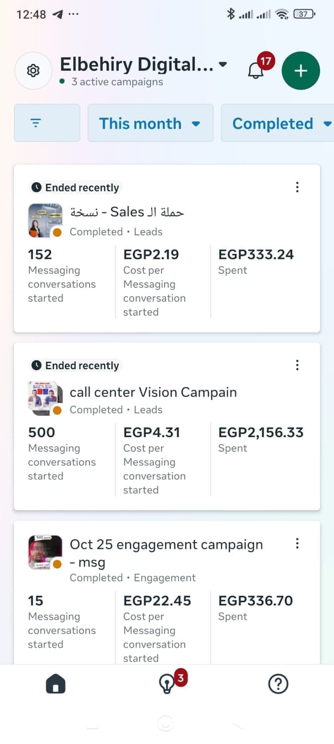334x744 pixels.
Task: Tap the Sales campaign ad thumbnail
Action: (x=45, y=220)
